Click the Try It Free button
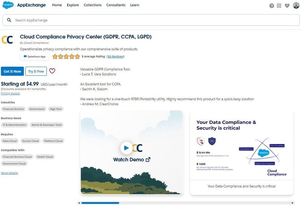 (36, 71)
